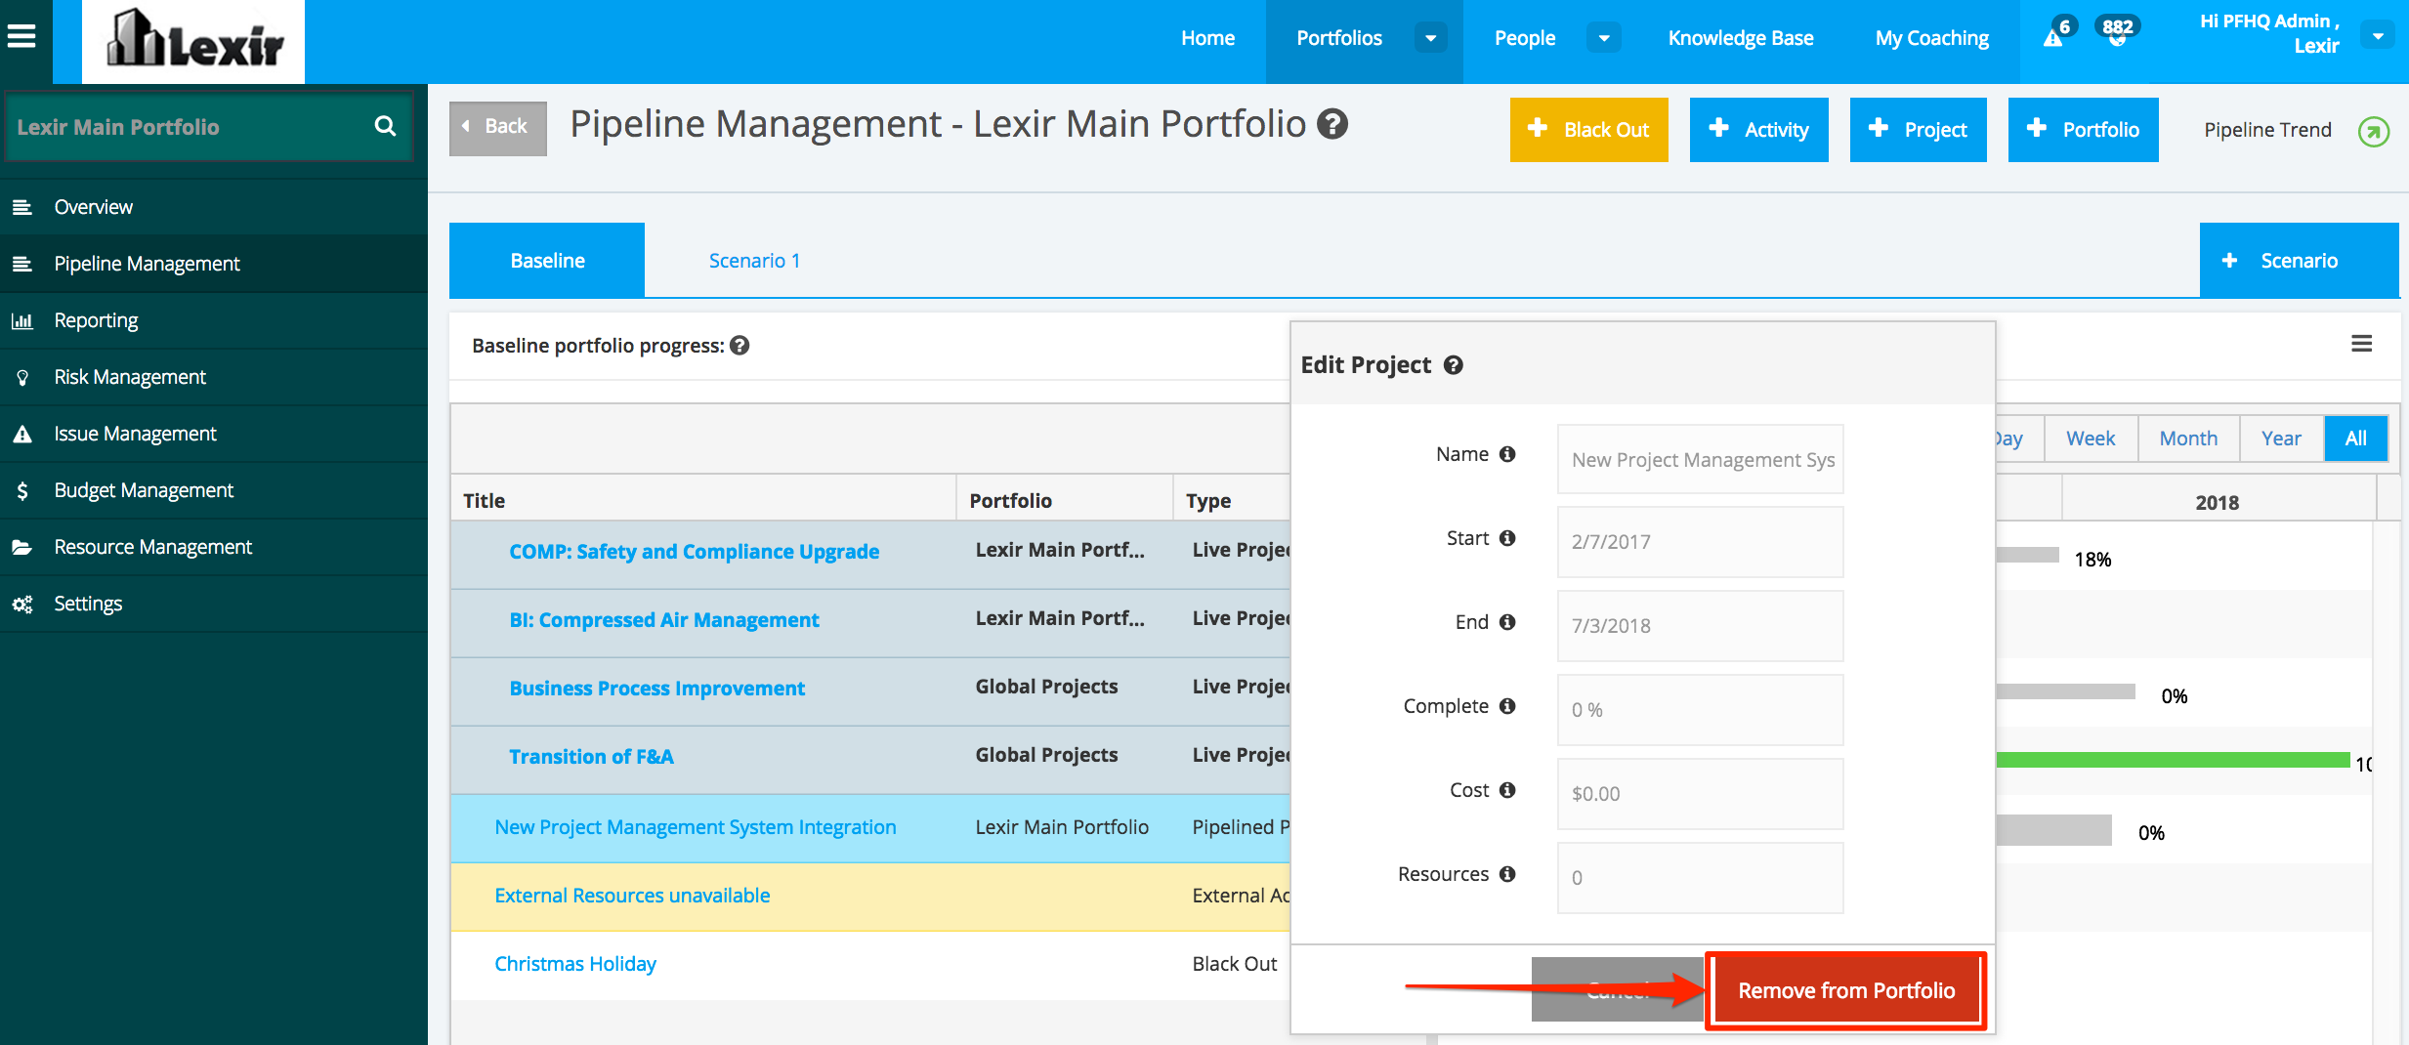Open the panel options hamburger icon

[x=2361, y=344]
